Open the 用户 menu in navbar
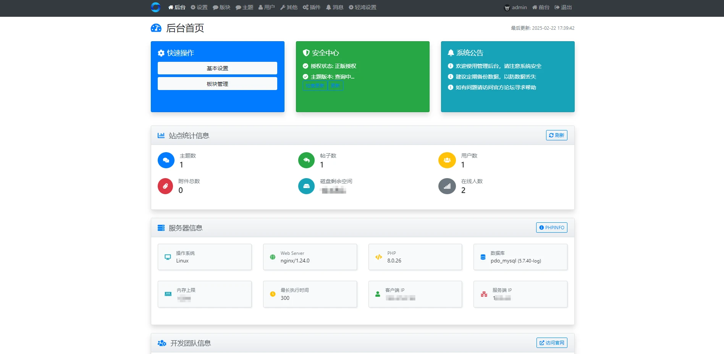724x354 pixels. click(x=267, y=7)
